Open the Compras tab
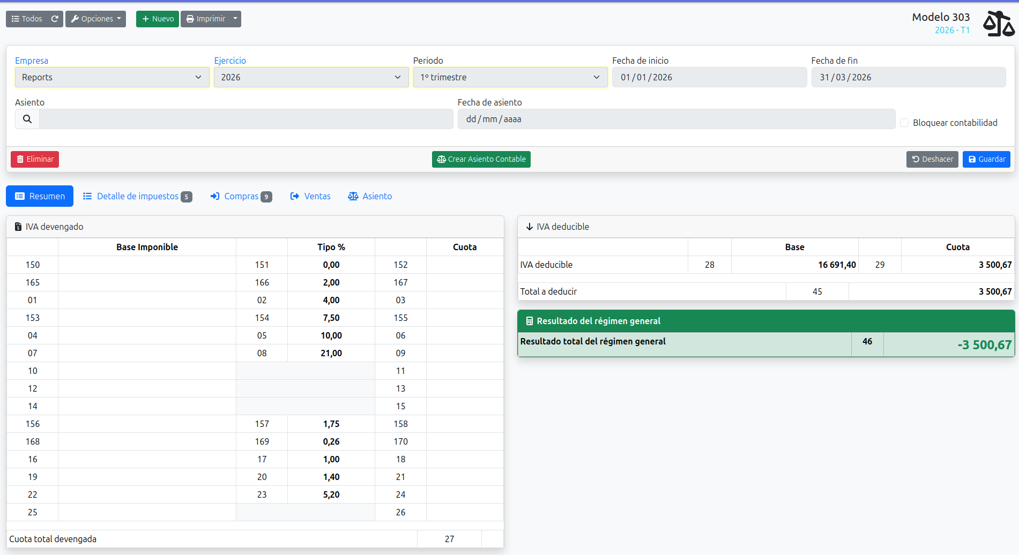1019x555 pixels. point(241,196)
